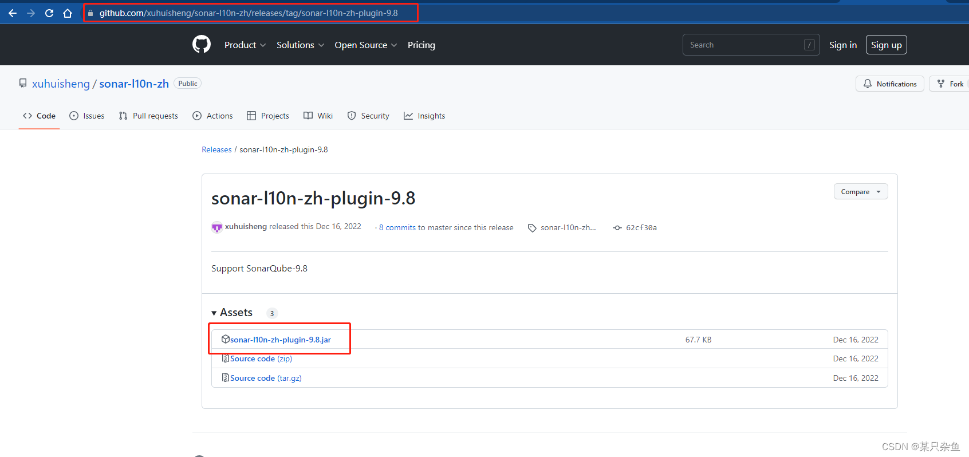
Task: Open the xuhuisheng owner profile link
Action: [61, 84]
